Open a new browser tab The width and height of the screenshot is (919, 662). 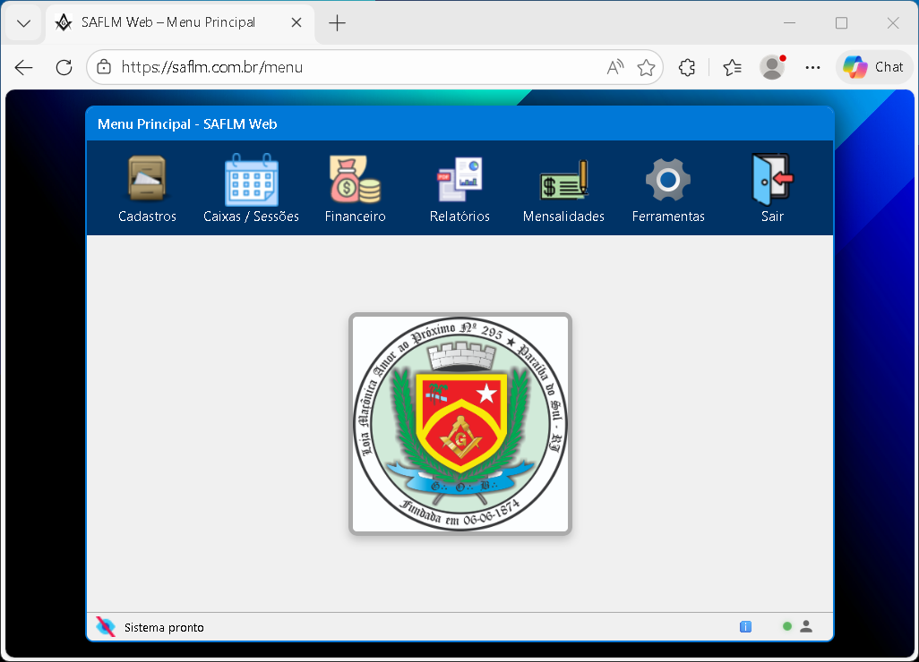pyautogui.click(x=337, y=23)
